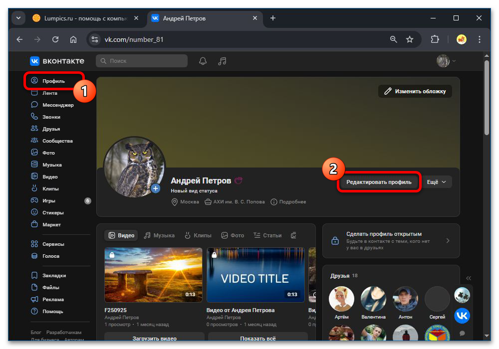Open browser extensions puzzle icon

[435, 39]
